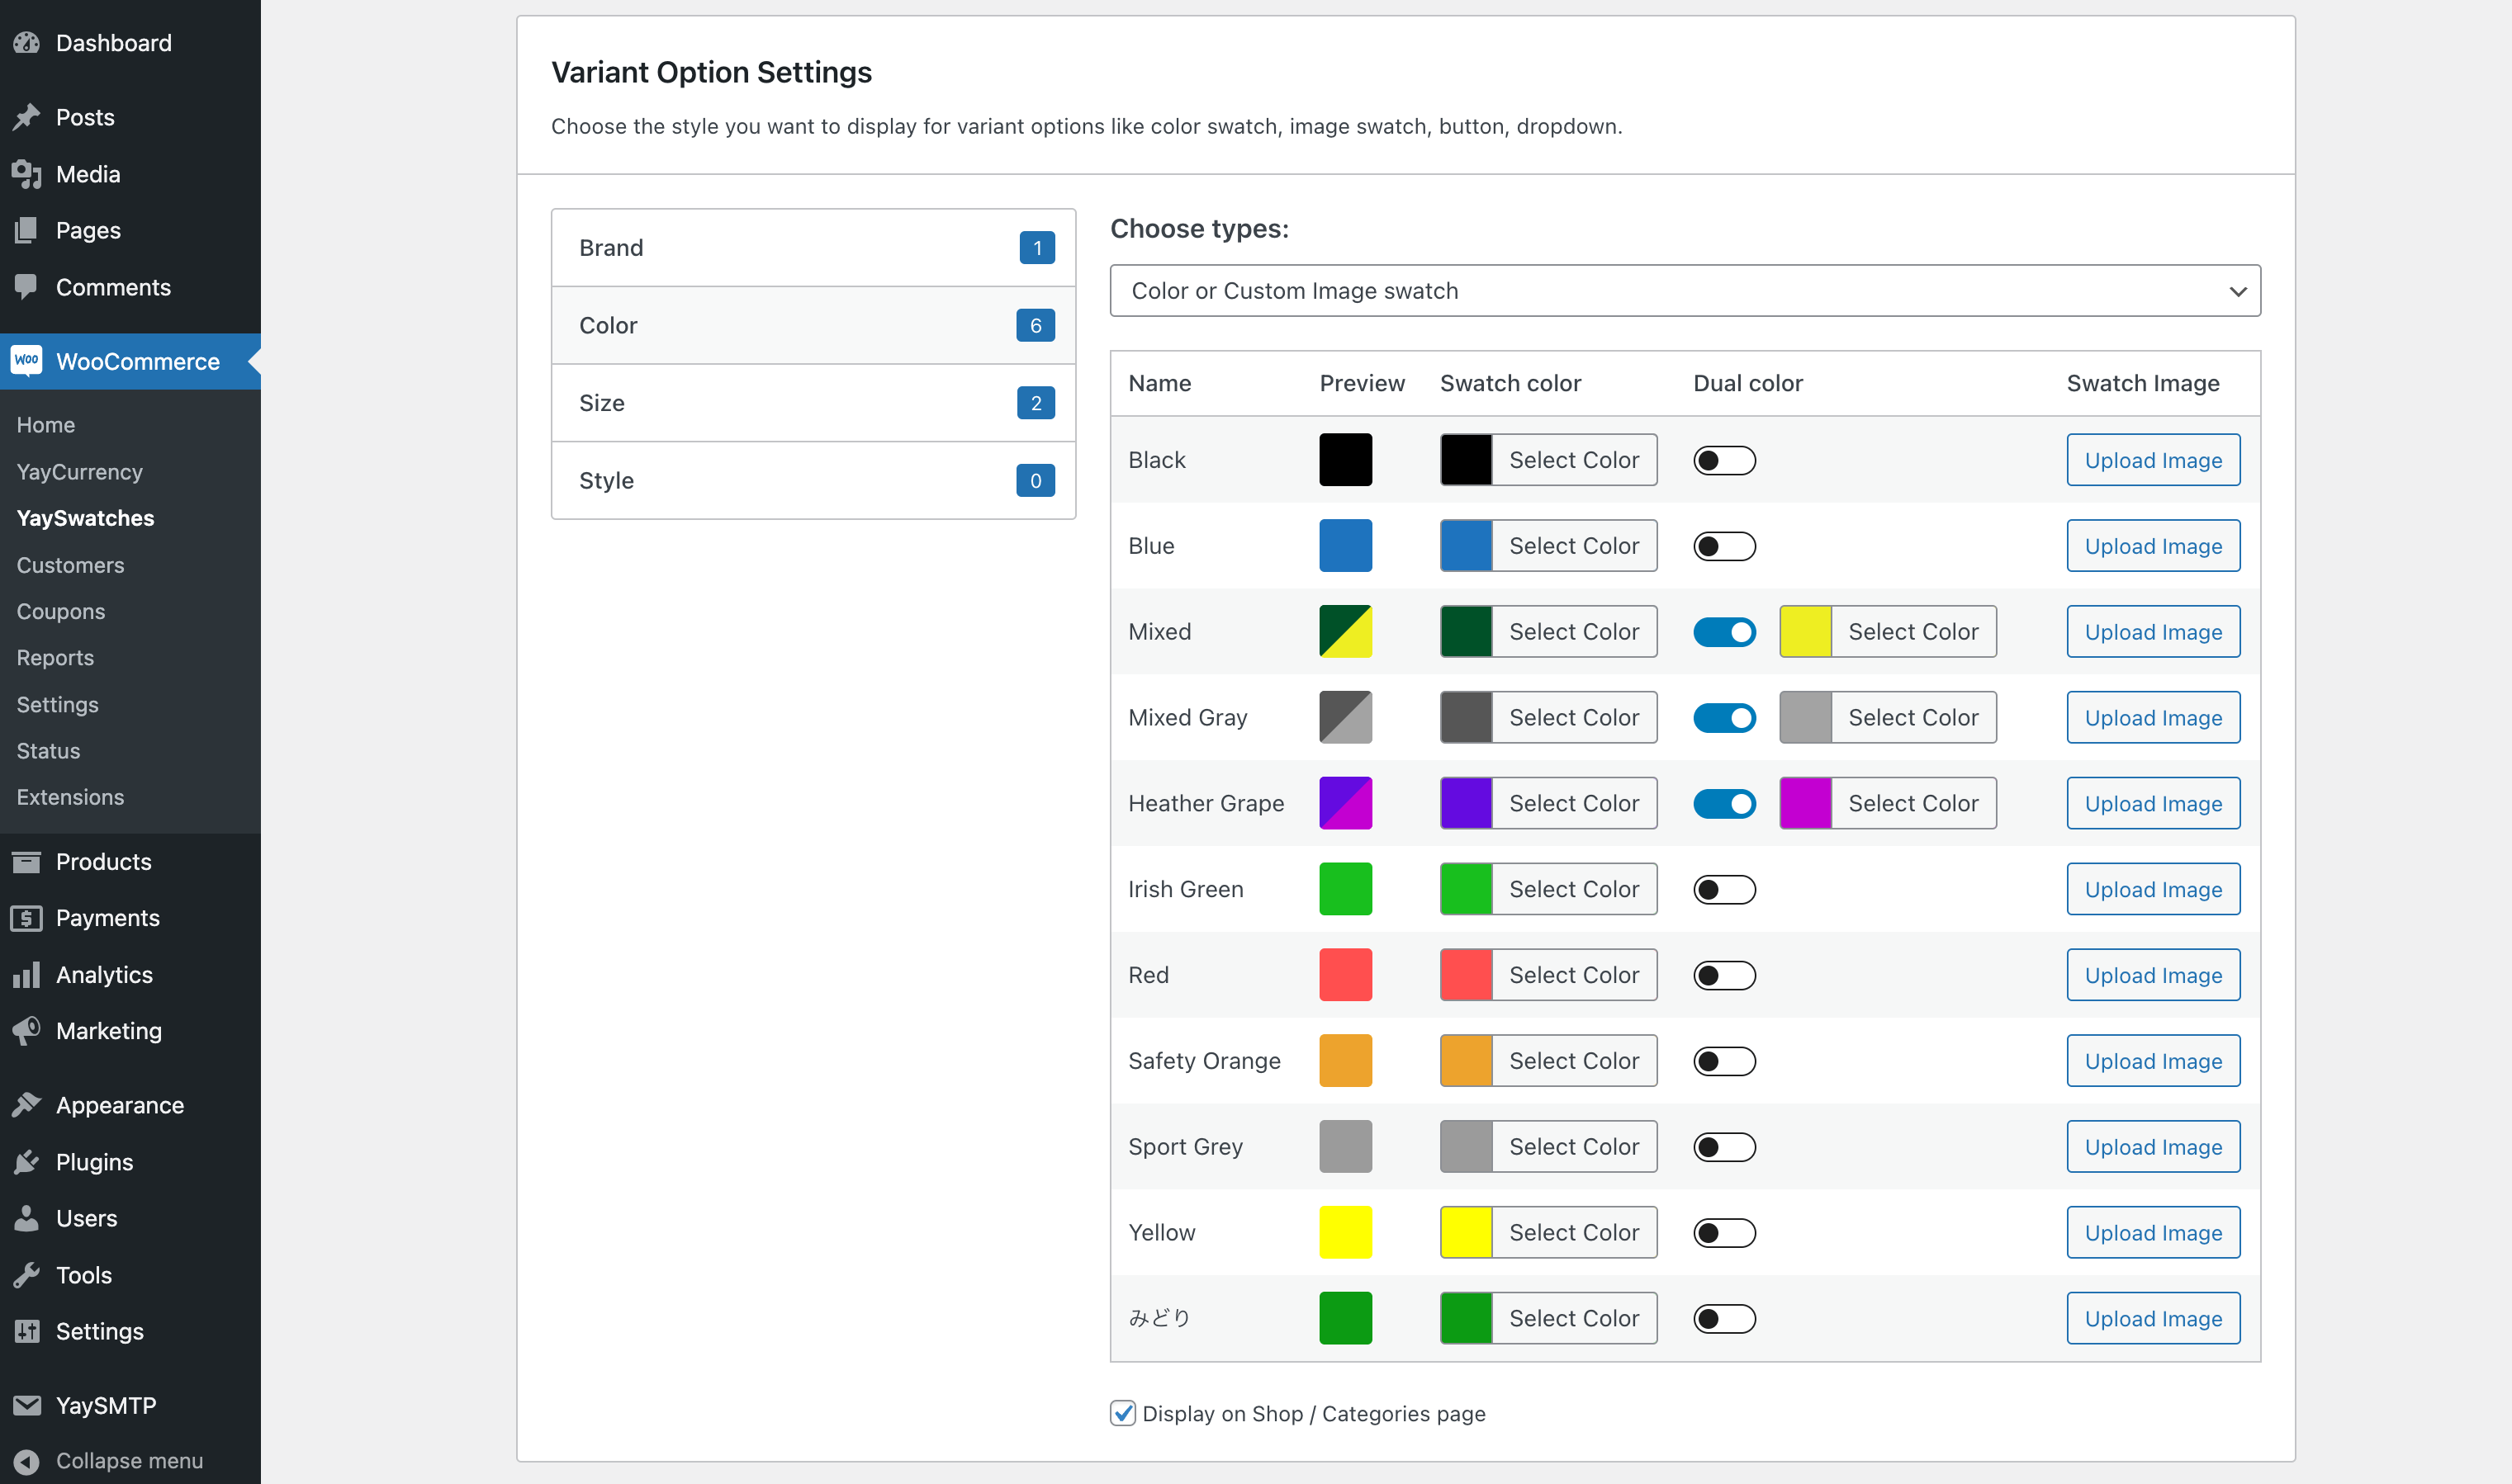This screenshot has width=2512, height=1484.
Task: Click the Media library icon
Action: [27, 174]
